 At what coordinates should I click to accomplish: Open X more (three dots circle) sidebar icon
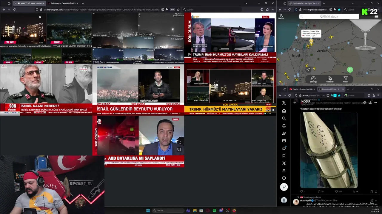pos(284,178)
